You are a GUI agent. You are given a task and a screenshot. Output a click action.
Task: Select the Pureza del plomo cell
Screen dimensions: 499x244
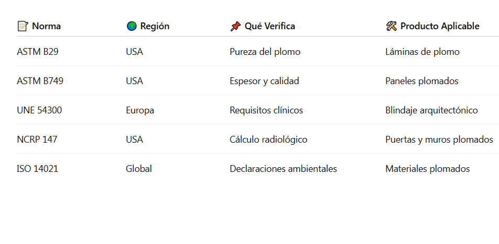(265, 52)
